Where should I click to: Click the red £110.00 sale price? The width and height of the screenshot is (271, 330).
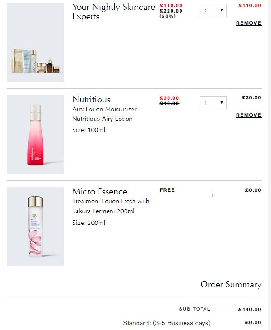pyautogui.click(x=171, y=5)
